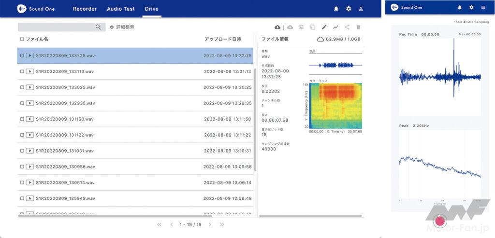495x238 pixels.
Task: Click the pencil edit icon
Action: coord(324,28)
